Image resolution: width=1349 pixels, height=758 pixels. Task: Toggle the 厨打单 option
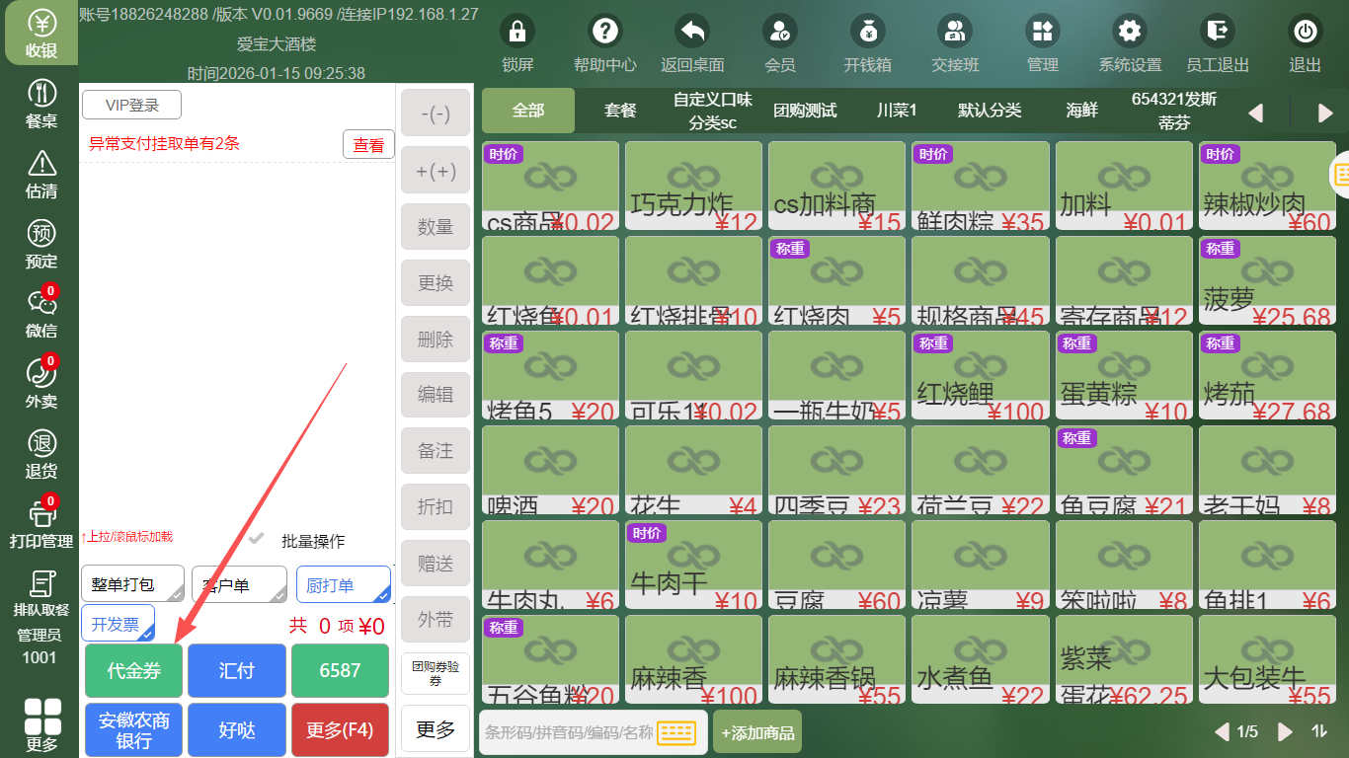(343, 584)
